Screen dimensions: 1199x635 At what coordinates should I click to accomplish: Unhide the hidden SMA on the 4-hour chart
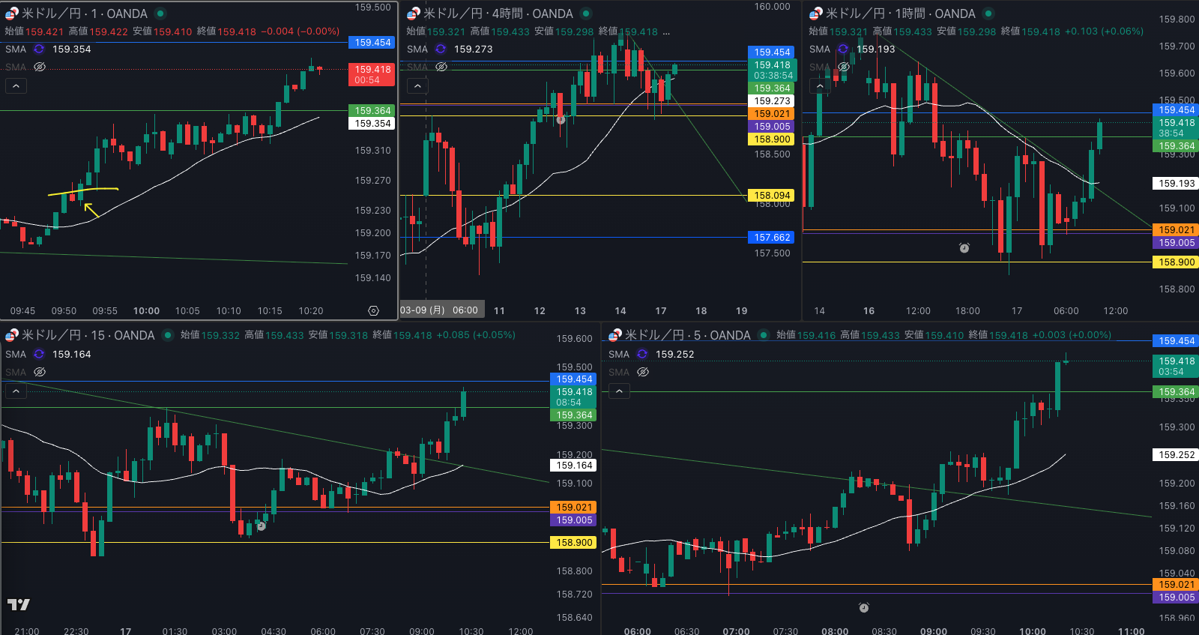tap(441, 67)
